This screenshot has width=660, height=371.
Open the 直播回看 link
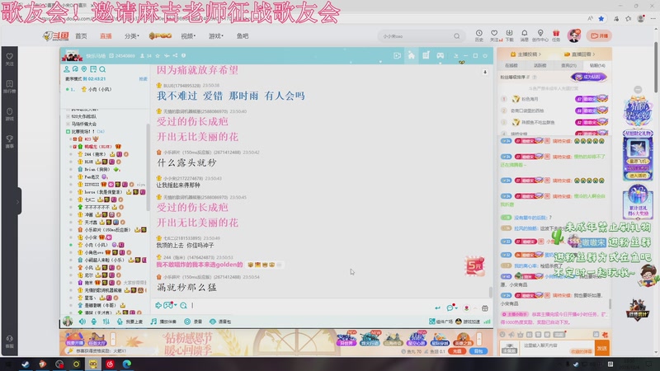(x=580, y=54)
